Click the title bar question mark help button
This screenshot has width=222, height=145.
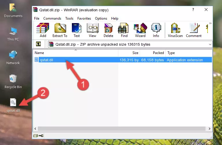click(x=193, y=10)
